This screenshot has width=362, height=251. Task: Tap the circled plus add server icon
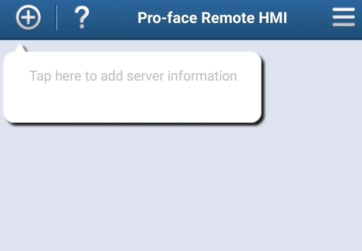point(28,17)
